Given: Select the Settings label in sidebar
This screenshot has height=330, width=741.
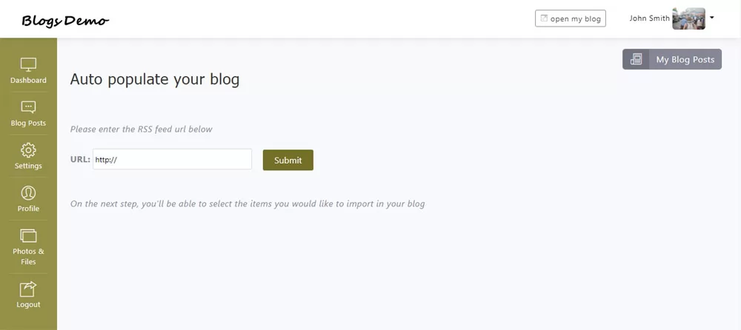Looking at the screenshot, I should [x=28, y=166].
